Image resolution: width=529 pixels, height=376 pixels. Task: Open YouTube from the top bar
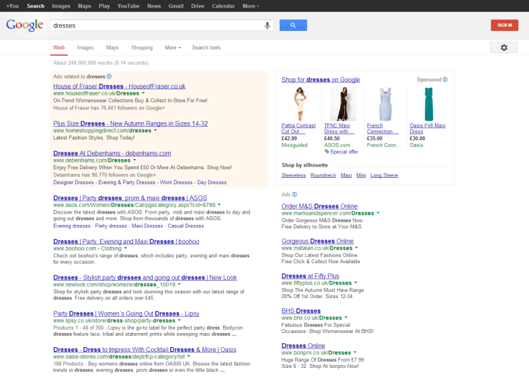pos(128,6)
